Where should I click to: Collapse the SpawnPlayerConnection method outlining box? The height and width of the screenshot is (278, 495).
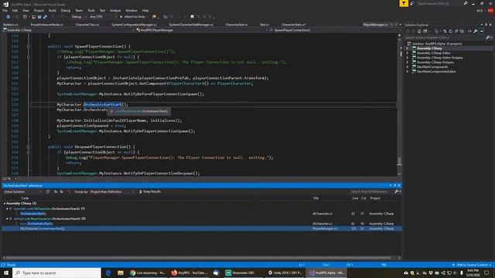[28, 46]
